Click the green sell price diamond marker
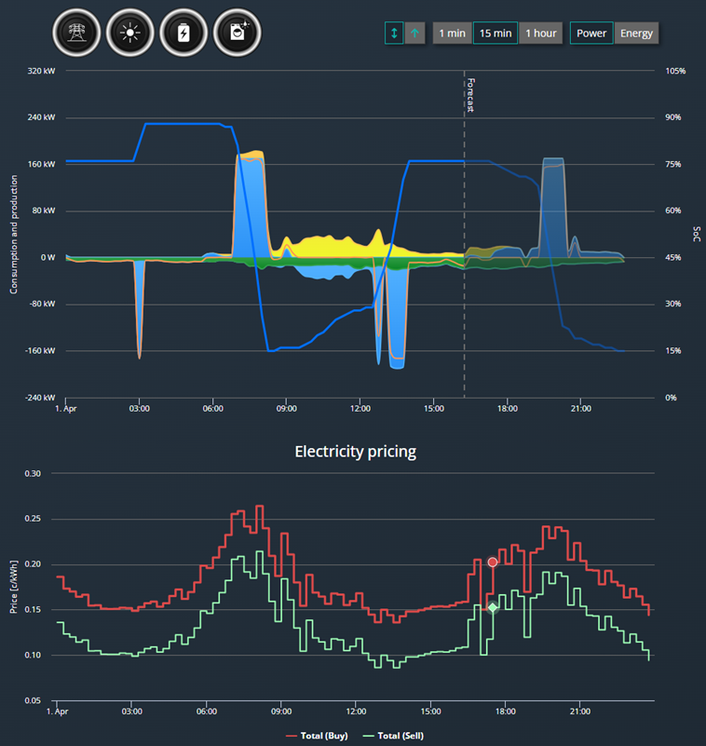This screenshot has height=746, width=706. (x=493, y=607)
